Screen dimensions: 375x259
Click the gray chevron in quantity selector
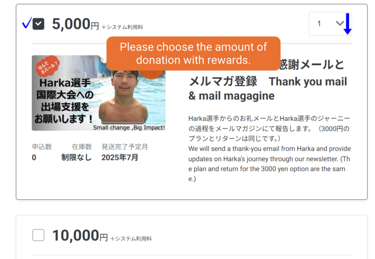point(340,23)
